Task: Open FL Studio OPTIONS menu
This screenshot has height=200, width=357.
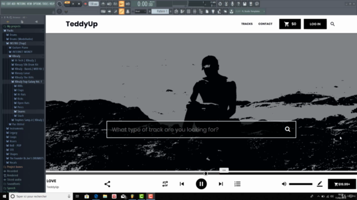Action: [37, 4]
